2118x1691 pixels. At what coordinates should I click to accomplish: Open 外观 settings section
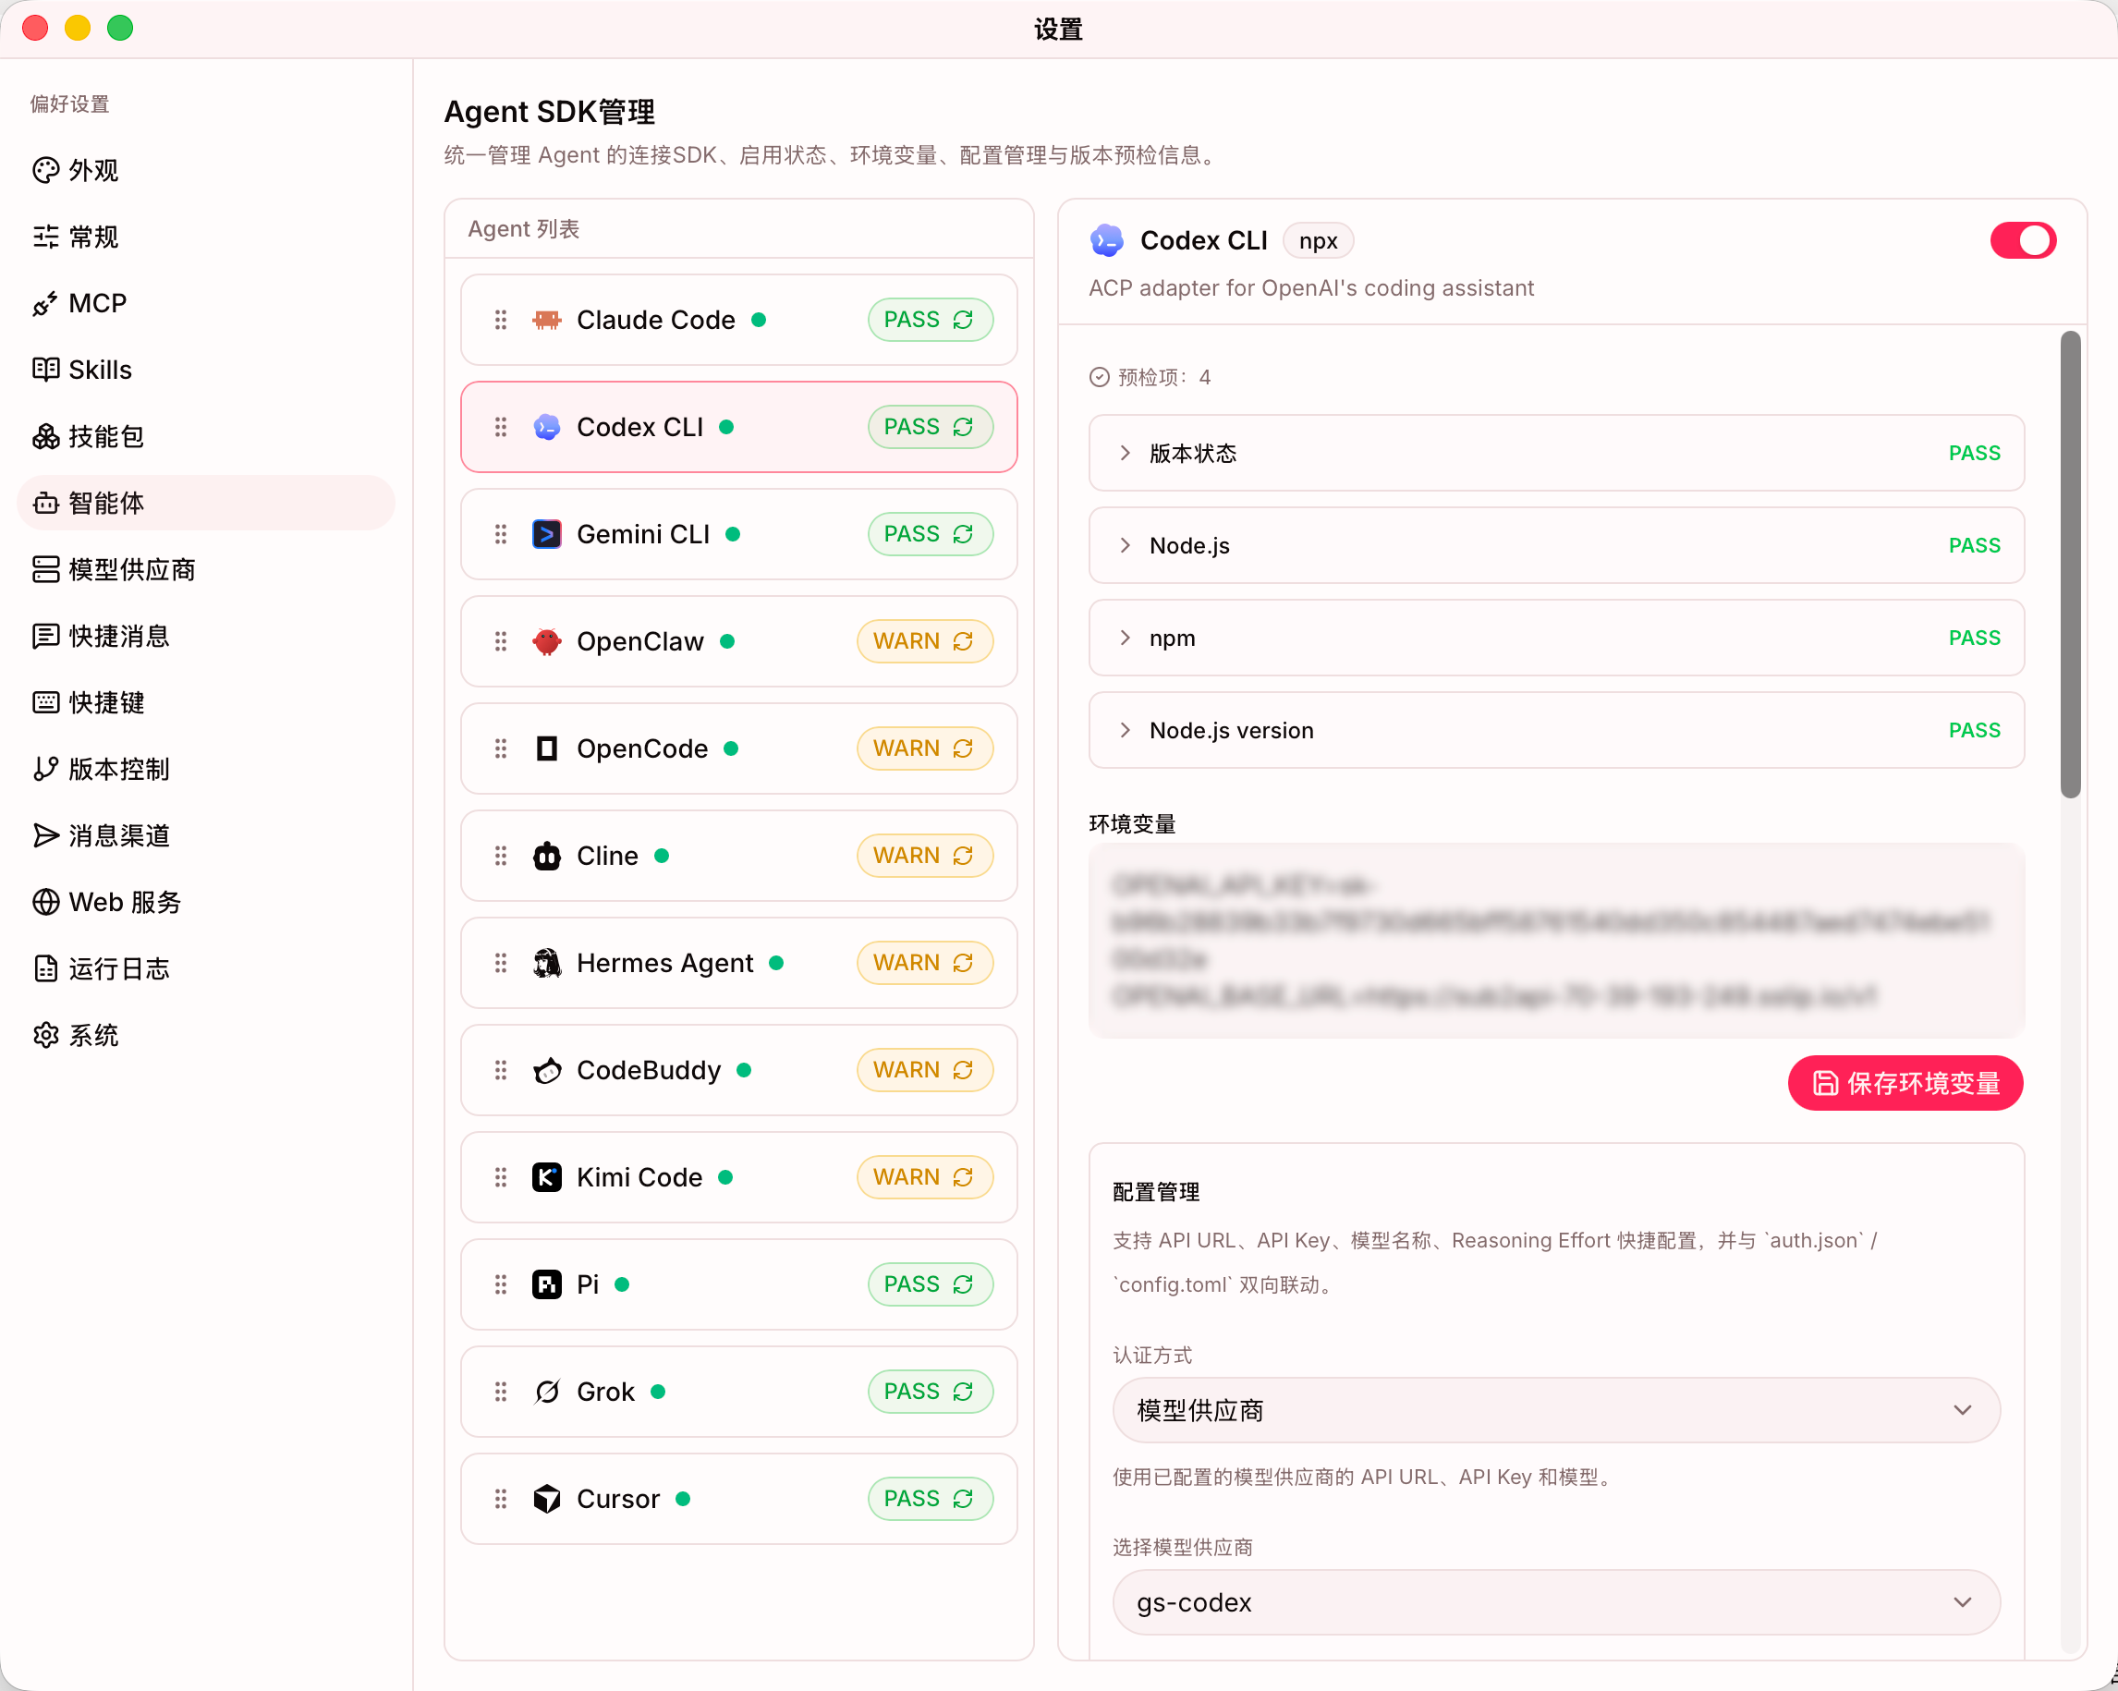pos(206,170)
